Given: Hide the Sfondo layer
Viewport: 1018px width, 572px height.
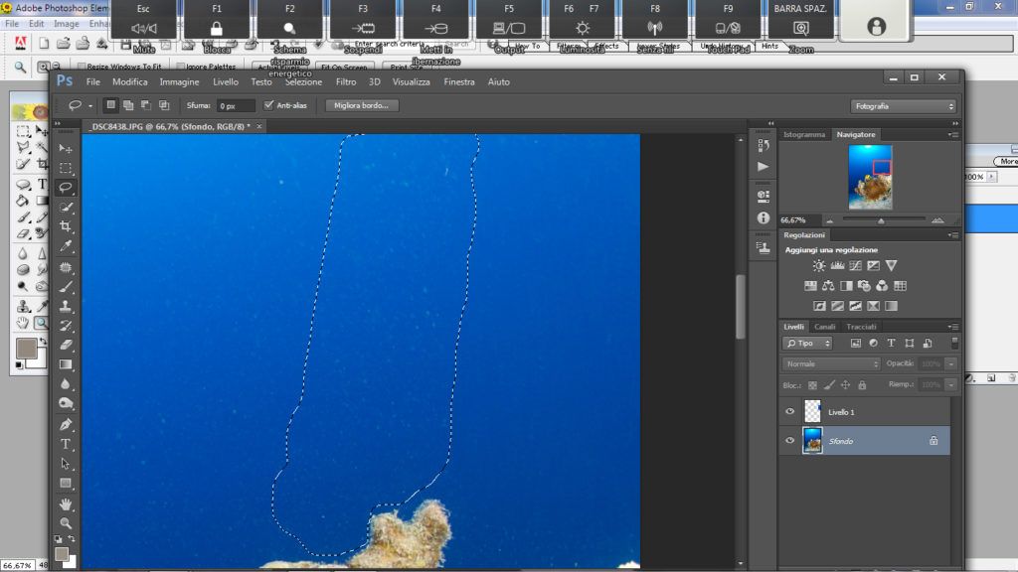Looking at the screenshot, I should point(790,440).
